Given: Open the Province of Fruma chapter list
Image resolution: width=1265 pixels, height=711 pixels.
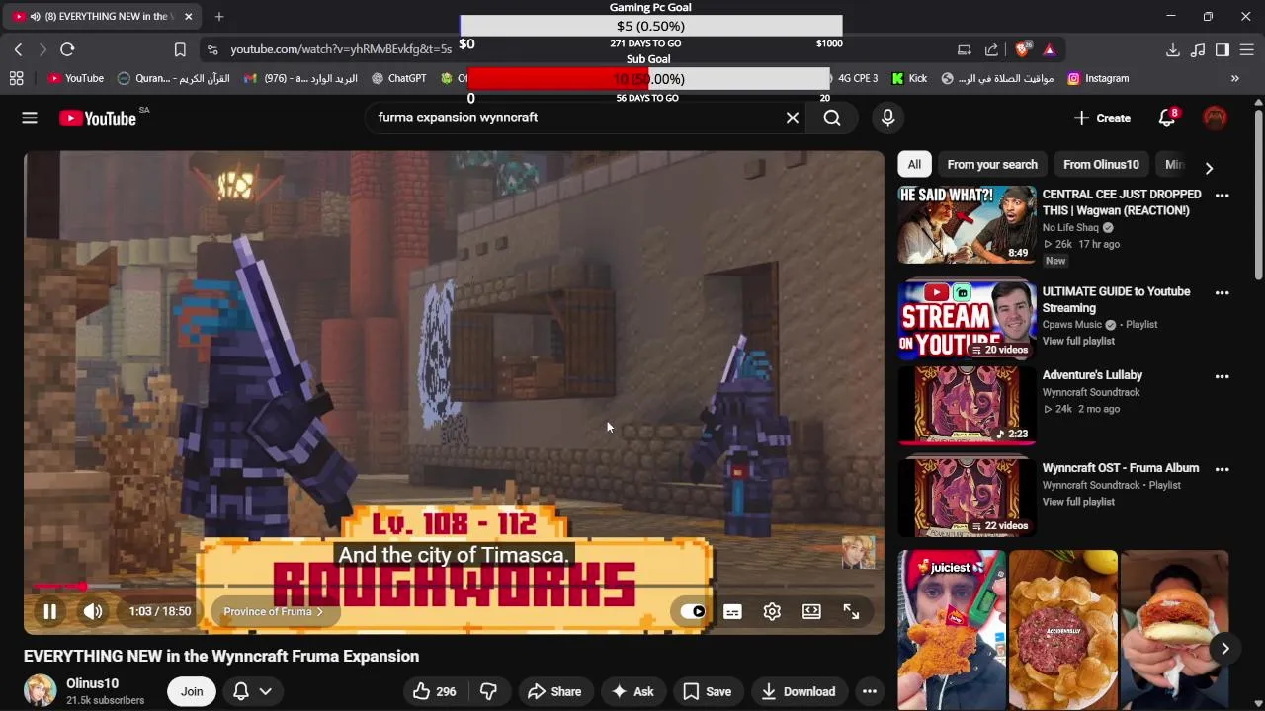Looking at the screenshot, I should click(x=274, y=612).
